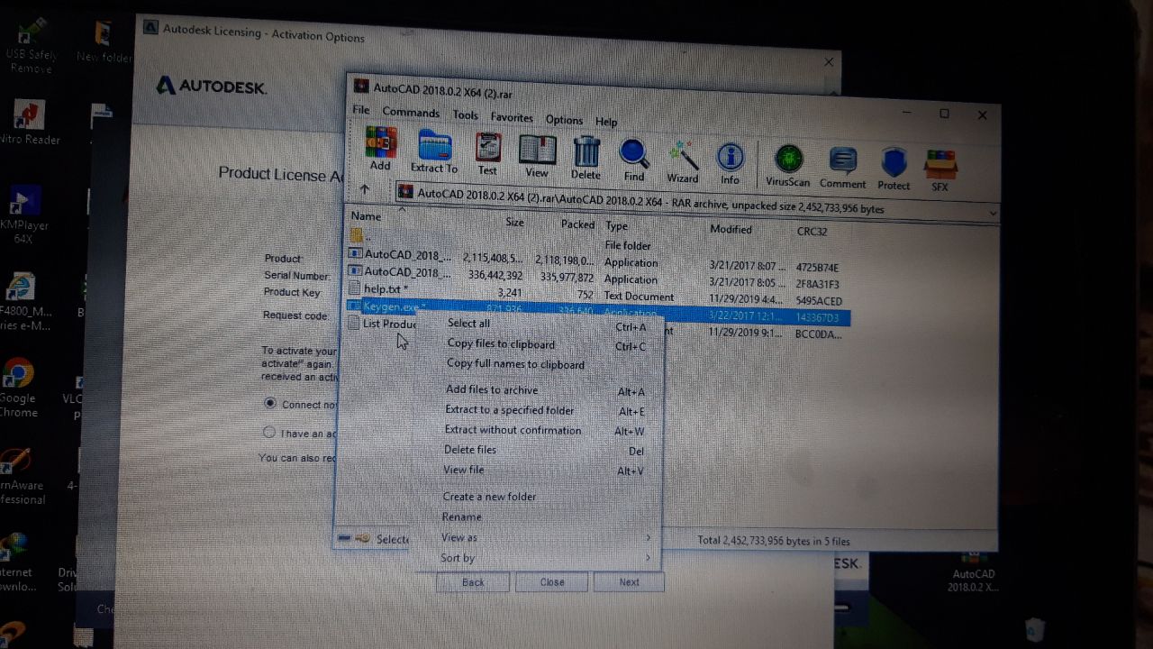Open the Options menu
Viewport: 1153px width, 649px height.
(x=564, y=120)
